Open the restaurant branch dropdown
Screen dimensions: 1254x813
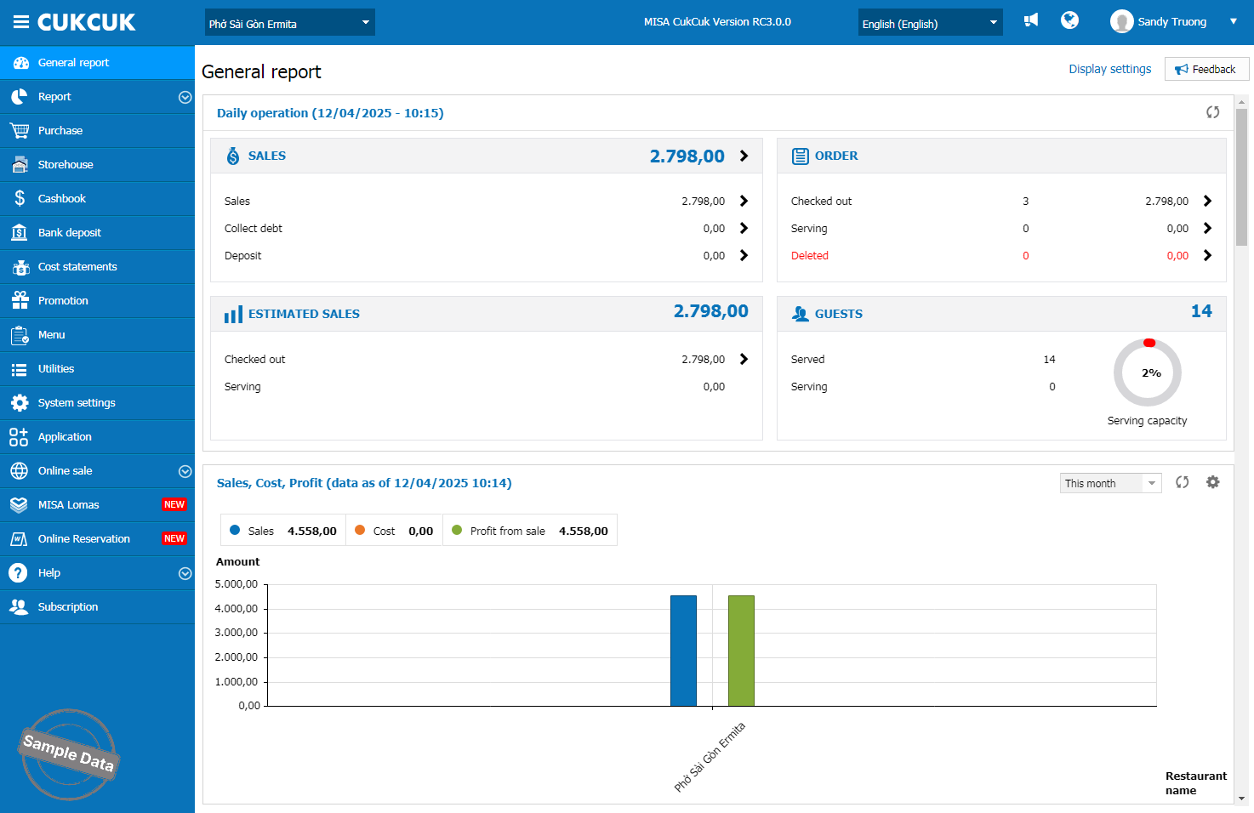pos(289,23)
